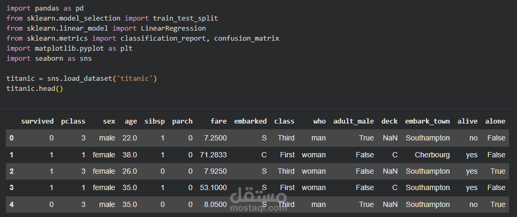Click the fare value 7.2500
Screen dimensions: 517x217
[215, 138]
